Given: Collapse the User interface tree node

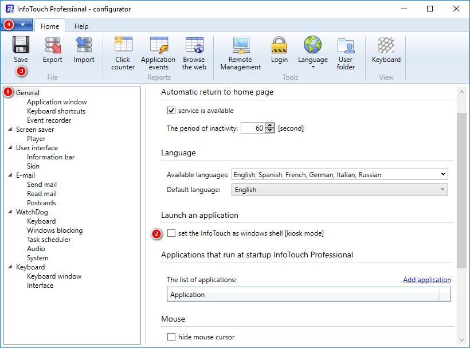Looking at the screenshot, I should [x=10, y=148].
